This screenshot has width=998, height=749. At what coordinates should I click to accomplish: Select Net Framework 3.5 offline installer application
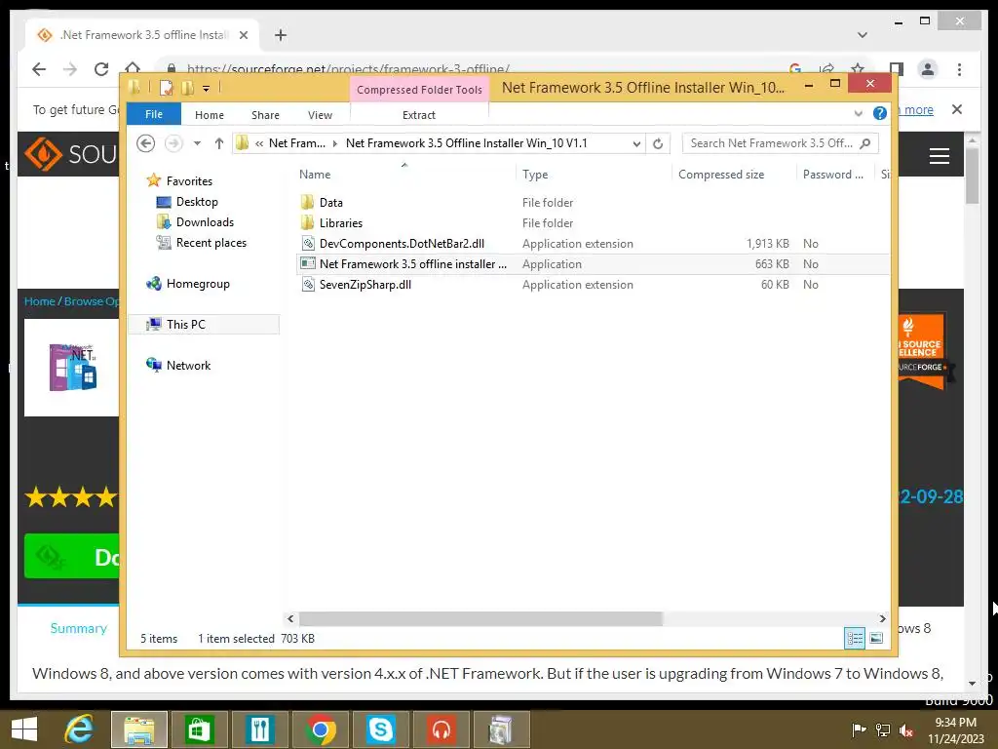click(x=413, y=263)
